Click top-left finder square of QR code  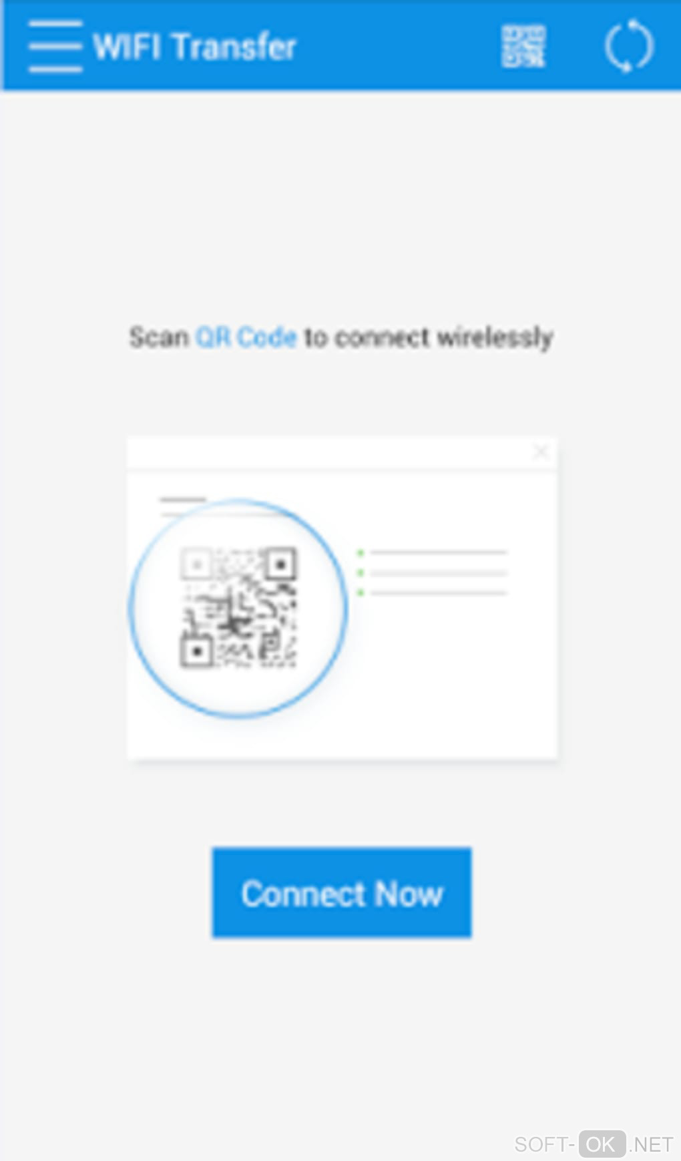[x=196, y=564]
